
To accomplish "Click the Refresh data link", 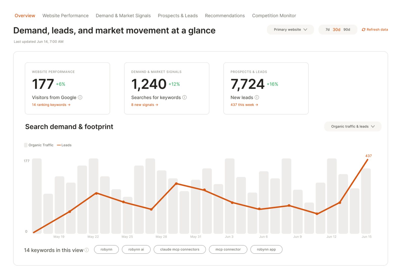I will tap(375, 30).
